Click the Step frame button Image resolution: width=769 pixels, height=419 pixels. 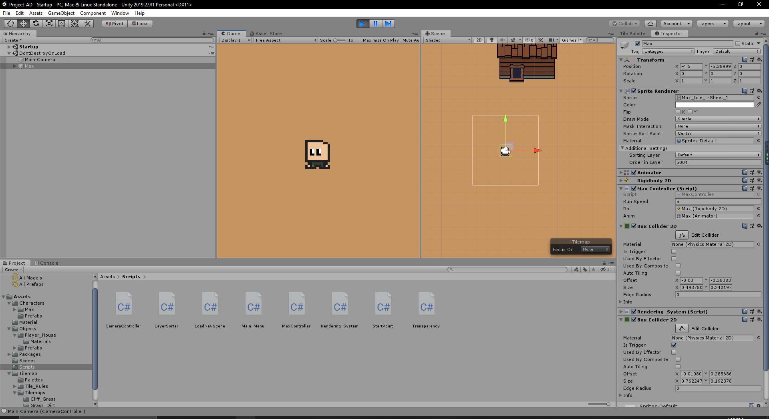click(x=388, y=24)
